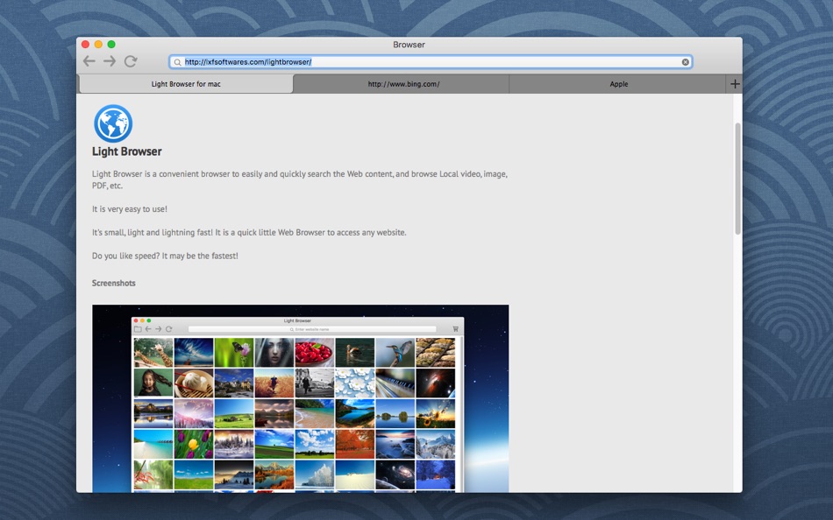Viewport: 833px width, 520px height.
Task: Go back to the previous page
Action: point(89,61)
